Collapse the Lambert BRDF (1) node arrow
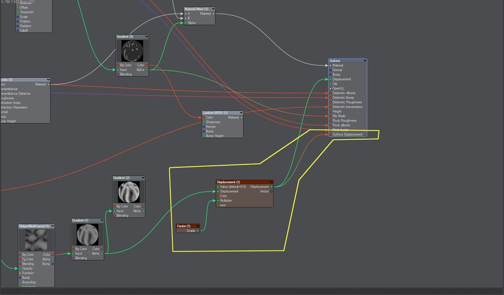Viewport: 504px width, 295px height. tap(241, 113)
